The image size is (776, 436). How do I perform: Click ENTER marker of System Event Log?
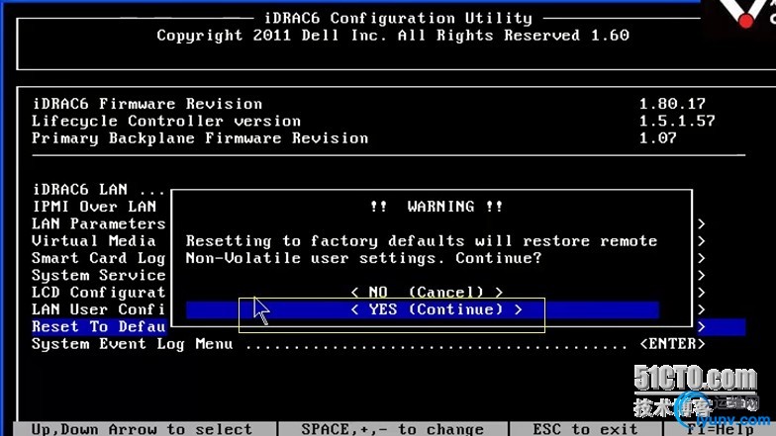672,344
